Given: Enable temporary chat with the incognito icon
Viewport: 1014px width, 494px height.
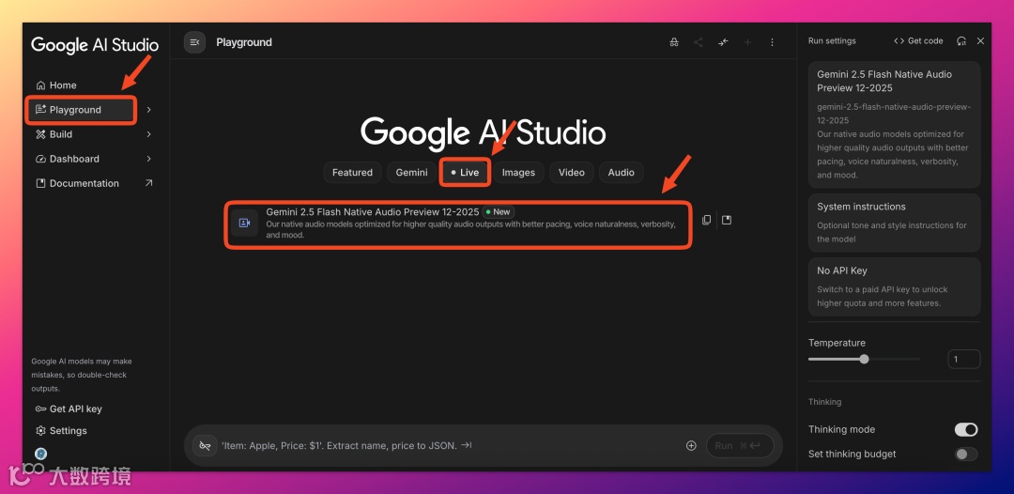Looking at the screenshot, I should [x=674, y=42].
